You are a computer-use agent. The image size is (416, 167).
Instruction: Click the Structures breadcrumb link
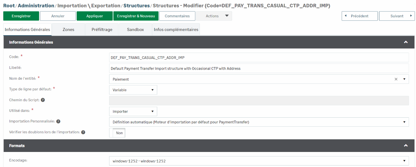tap(136, 6)
